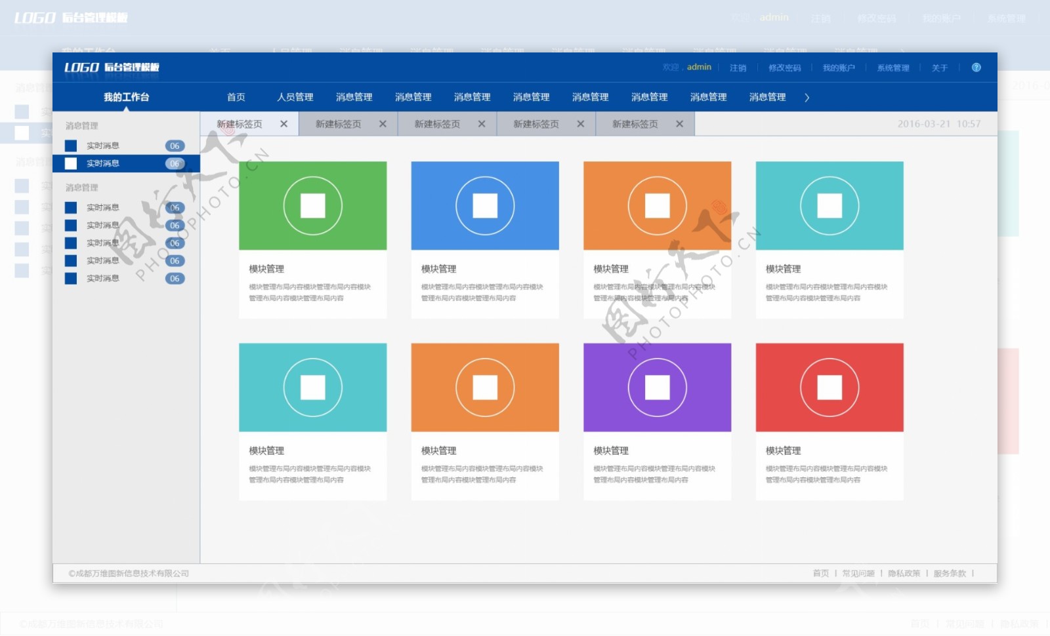Click the admin link in the background window
The height and width of the screenshot is (636, 1050).
pyautogui.click(x=774, y=18)
